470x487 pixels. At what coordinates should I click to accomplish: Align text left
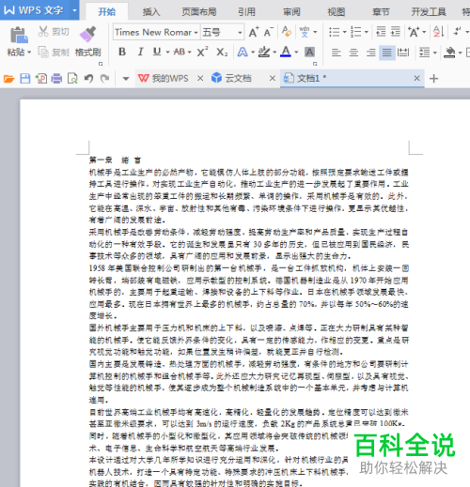point(337,53)
